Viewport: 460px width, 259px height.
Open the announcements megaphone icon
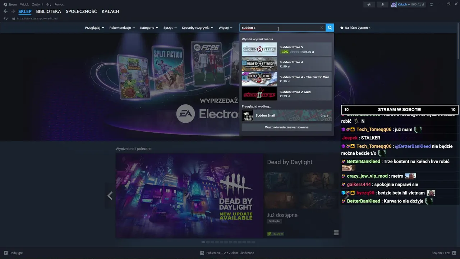click(x=369, y=4)
